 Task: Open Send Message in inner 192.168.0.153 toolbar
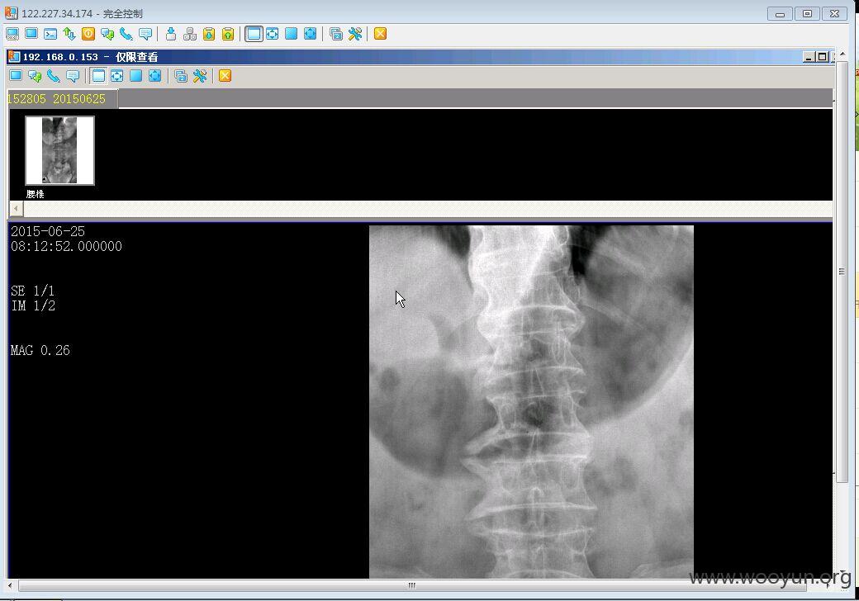pos(73,75)
